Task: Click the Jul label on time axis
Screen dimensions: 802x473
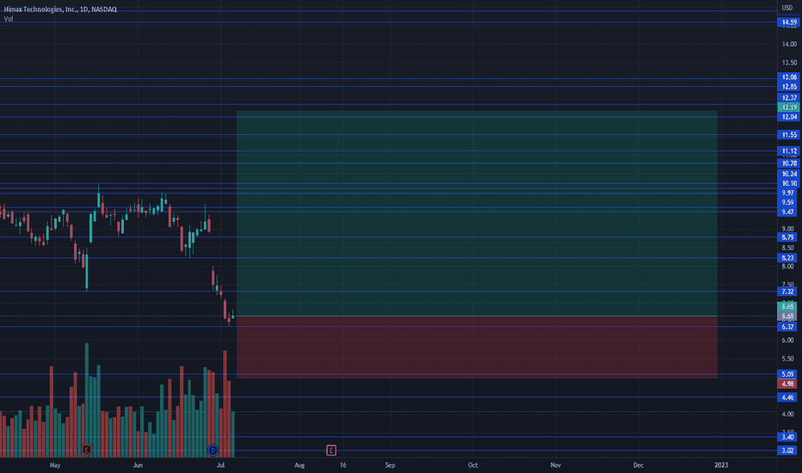Action: pyautogui.click(x=220, y=465)
